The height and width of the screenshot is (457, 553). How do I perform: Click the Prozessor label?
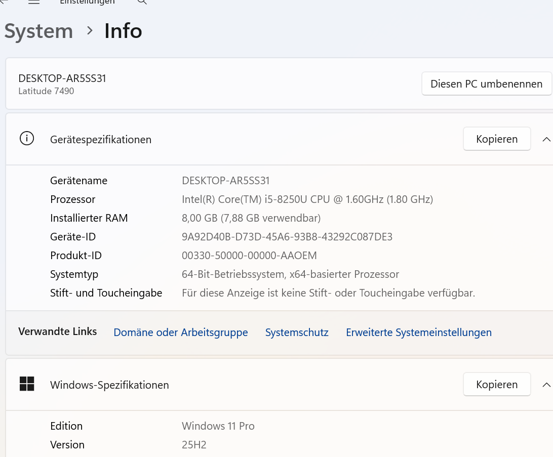pyautogui.click(x=72, y=199)
